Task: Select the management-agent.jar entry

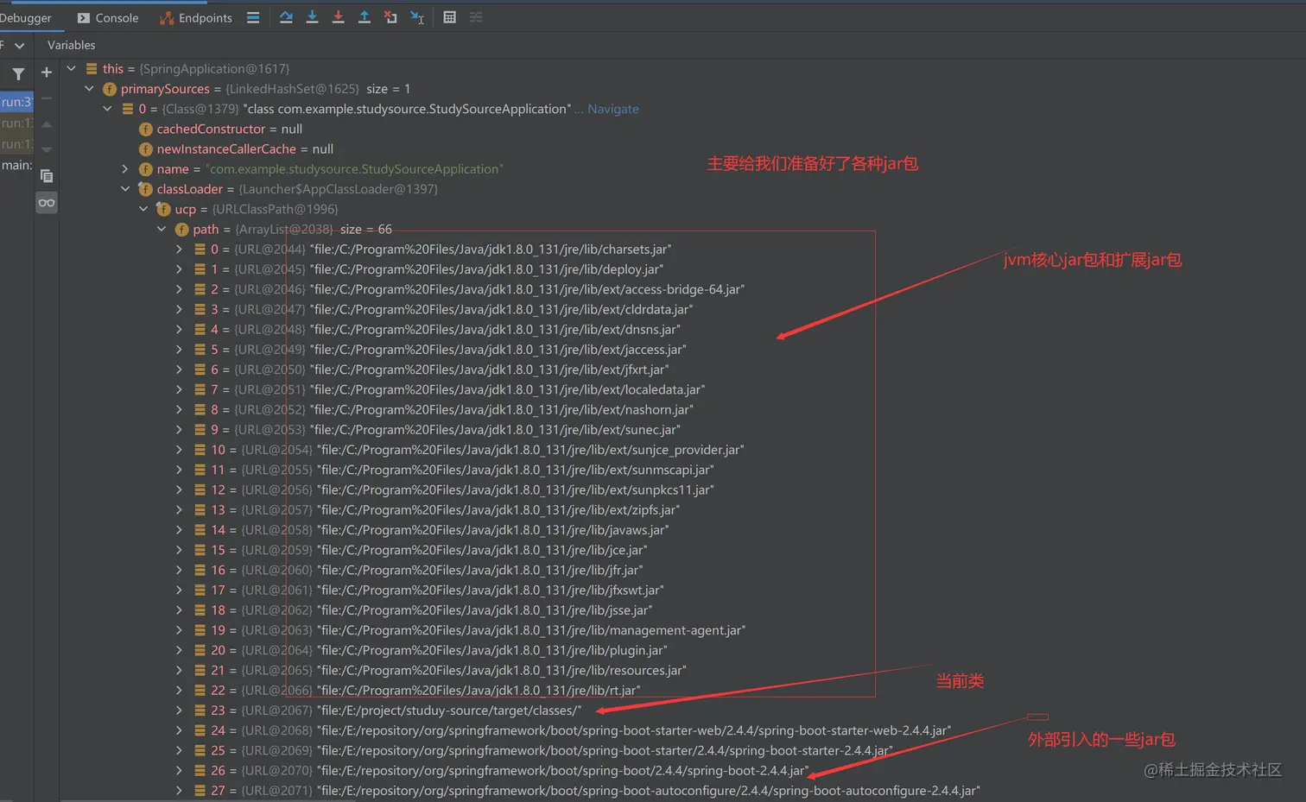Action: [x=470, y=630]
